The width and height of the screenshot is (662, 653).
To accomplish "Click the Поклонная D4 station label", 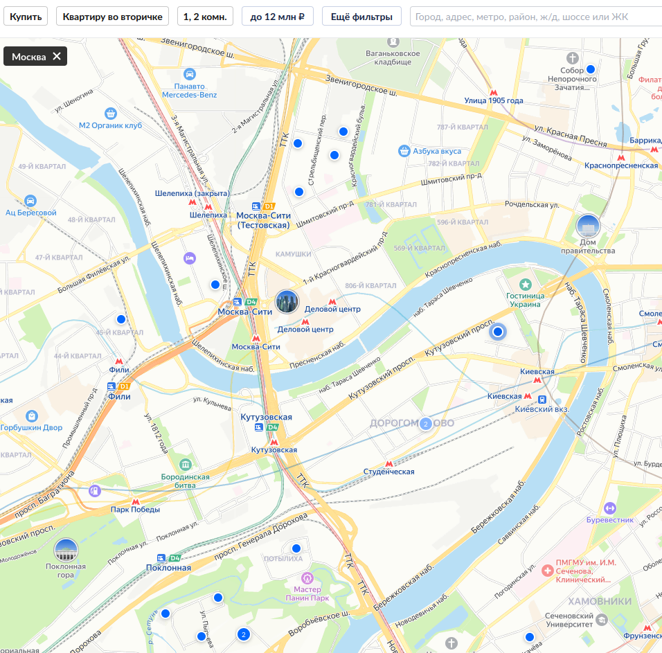I will [x=168, y=568].
